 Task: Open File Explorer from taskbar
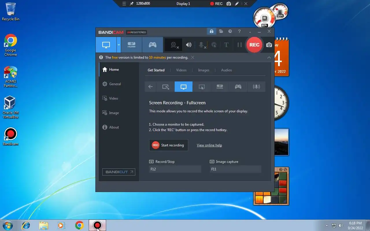44,225
